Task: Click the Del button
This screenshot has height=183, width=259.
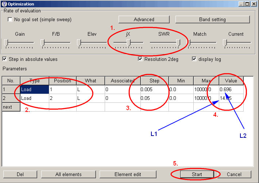Action: [20, 174]
